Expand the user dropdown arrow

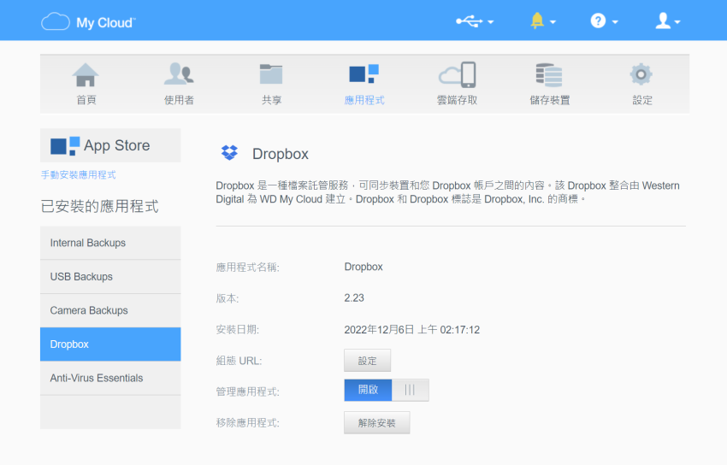677,21
